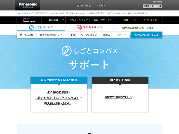Expand the ソリューション dropdown menu
Image resolution: width=179 pixels, height=134 pixels.
point(78,20)
